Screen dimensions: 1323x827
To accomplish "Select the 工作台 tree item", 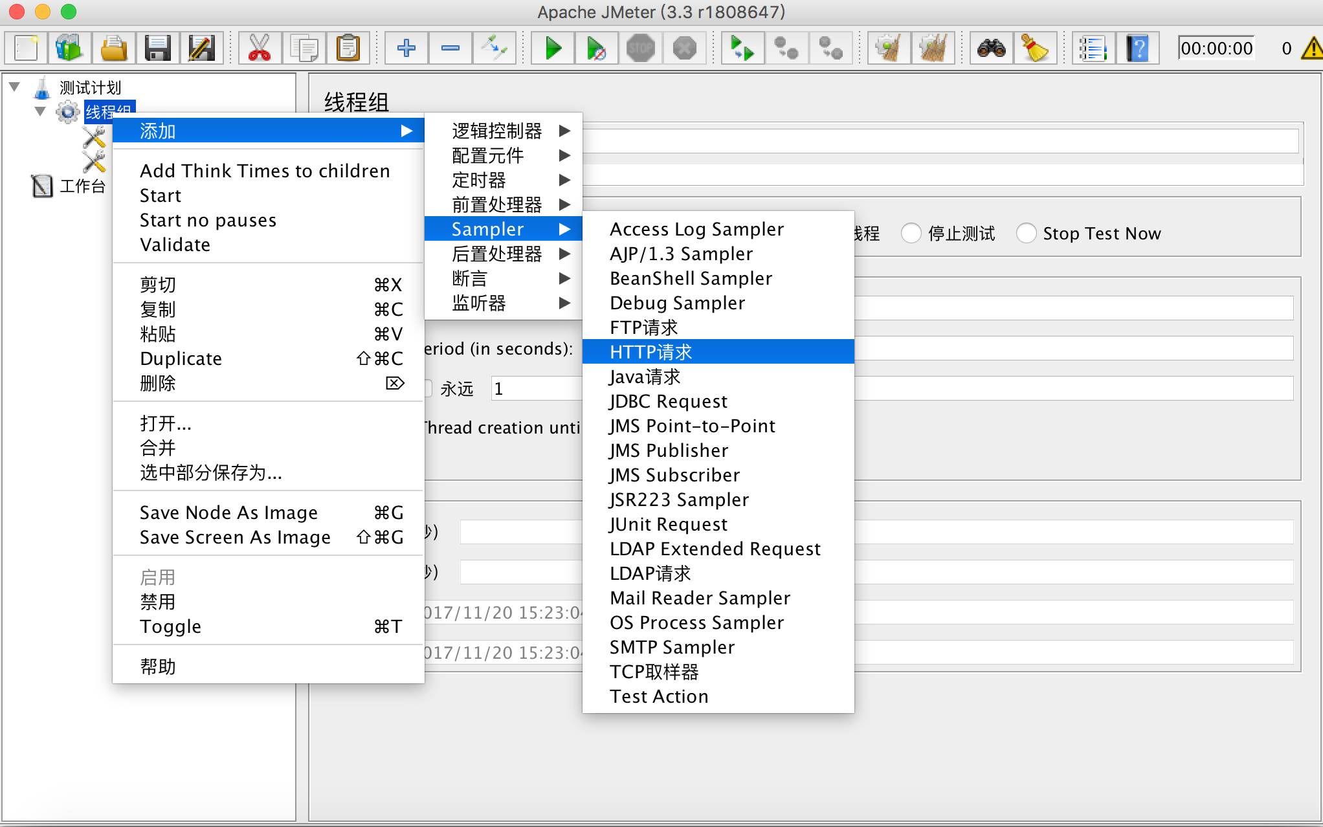I will pyautogui.click(x=82, y=186).
